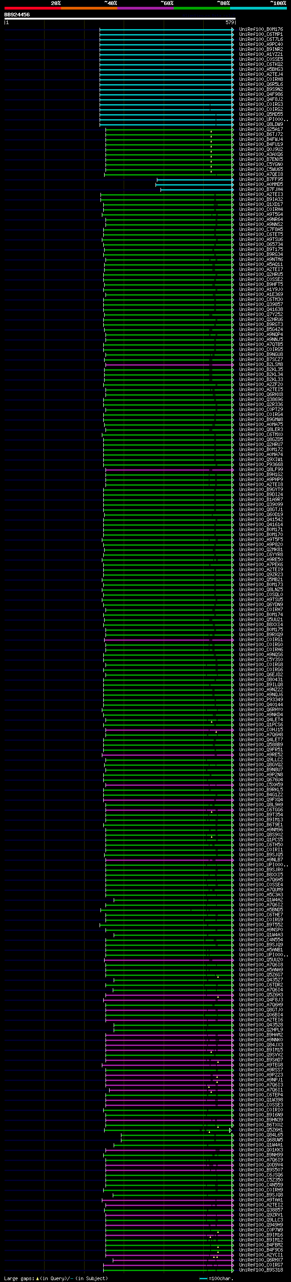Open hit UniRef100_A9PC40
Viewport: 291px width, 1282px height.
(261, 44)
